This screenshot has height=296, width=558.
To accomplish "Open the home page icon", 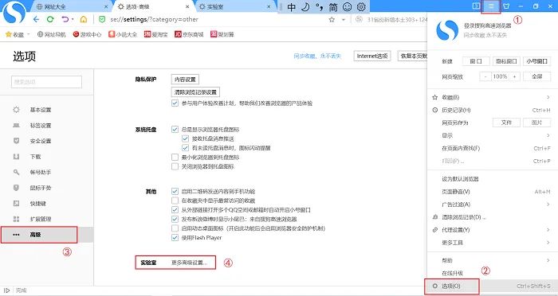I will [84, 19].
